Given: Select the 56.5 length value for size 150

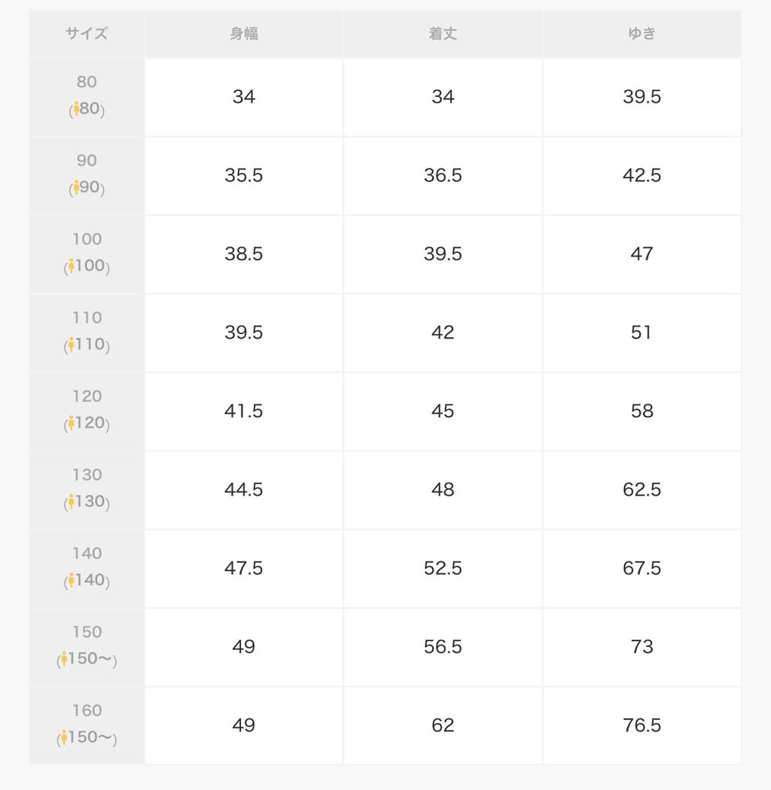Looking at the screenshot, I should tap(443, 647).
